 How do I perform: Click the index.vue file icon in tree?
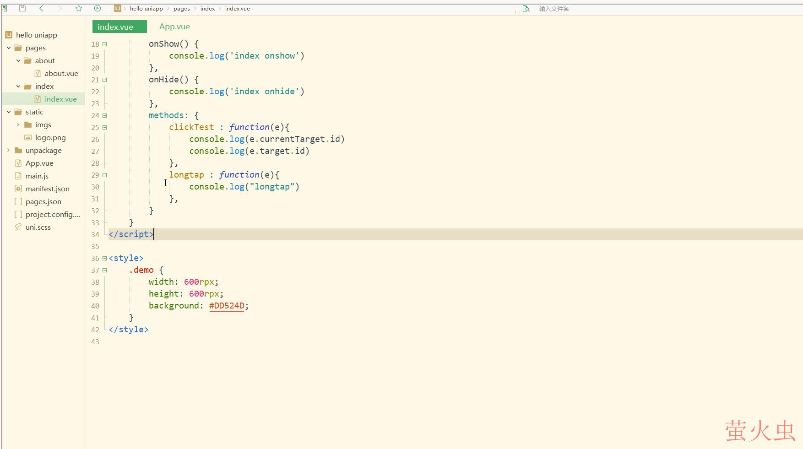38,99
